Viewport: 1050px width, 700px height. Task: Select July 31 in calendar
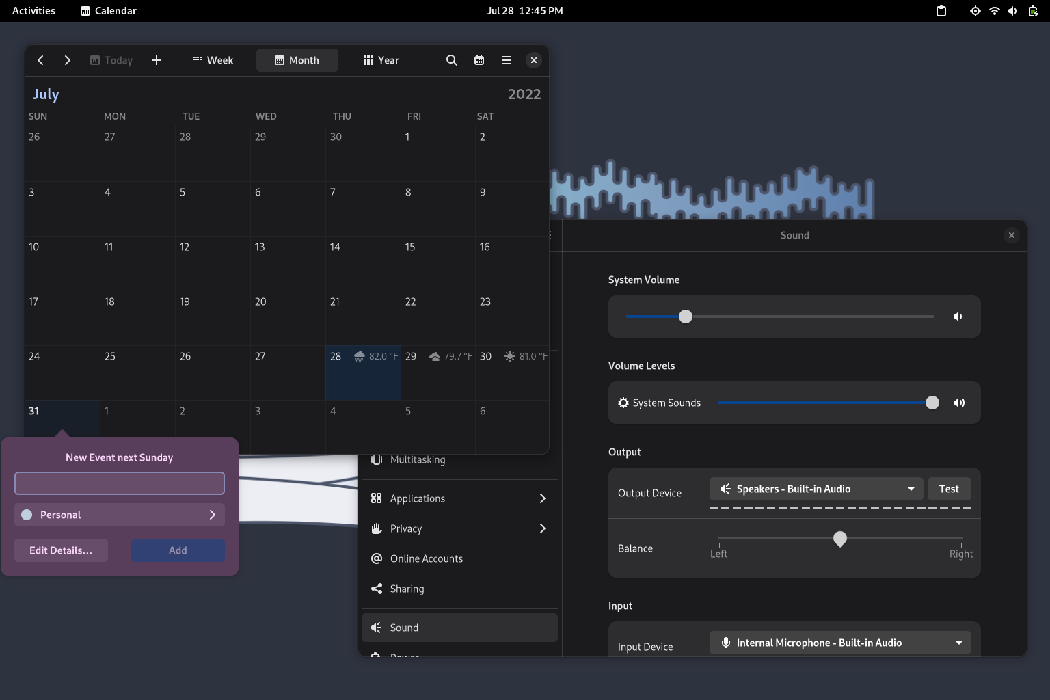pyautogui.click(x=62, y=418)
